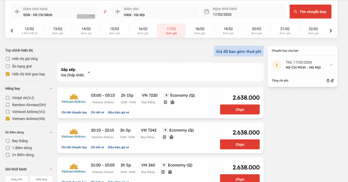Image resolution: width=348 pixels, height=182 pixels.
Task: Click carry-on baggage icon for flight VN 7242
Action: coord(164,137)
